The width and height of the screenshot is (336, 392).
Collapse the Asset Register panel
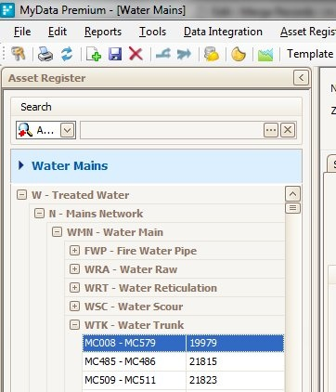(301, 78)
